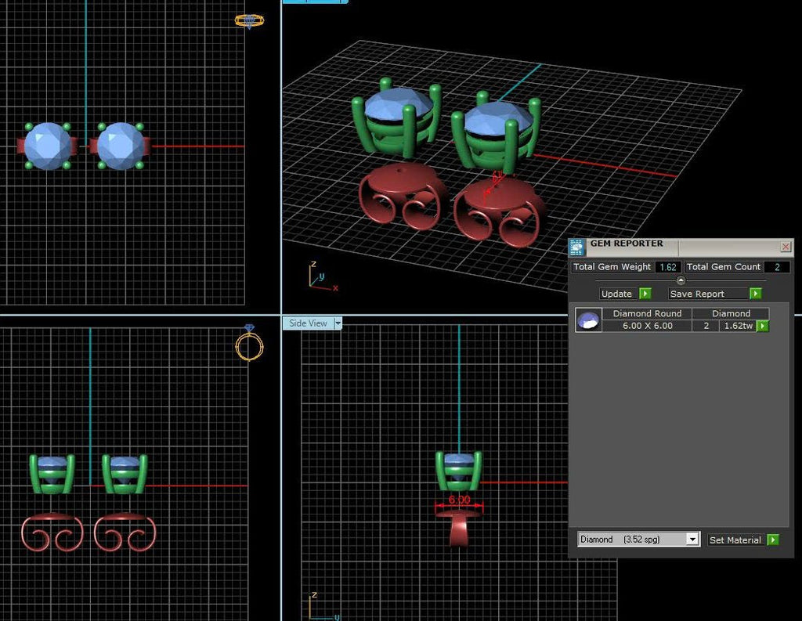Screen dimensions: 802x621
Task: Click the Update button label
Action: click(x=616, y=294)
